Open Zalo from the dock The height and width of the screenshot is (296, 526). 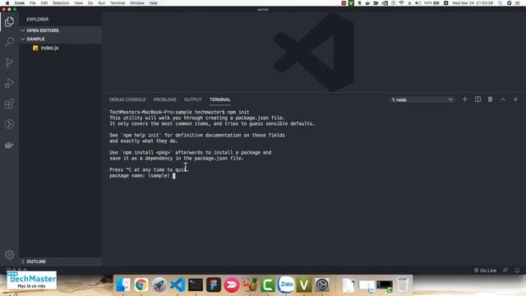pos(286,285)
